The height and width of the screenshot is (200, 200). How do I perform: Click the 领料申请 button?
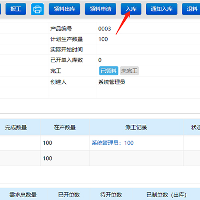coord(100,9)
